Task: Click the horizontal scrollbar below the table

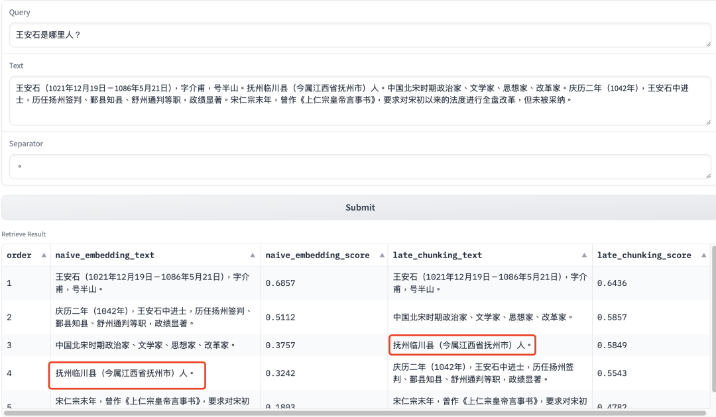Action: [x=358, y=412]
